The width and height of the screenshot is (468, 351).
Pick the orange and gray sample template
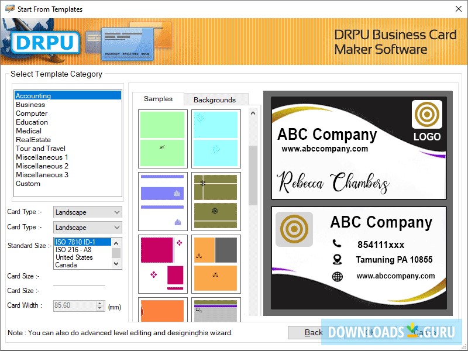[216, 264]
